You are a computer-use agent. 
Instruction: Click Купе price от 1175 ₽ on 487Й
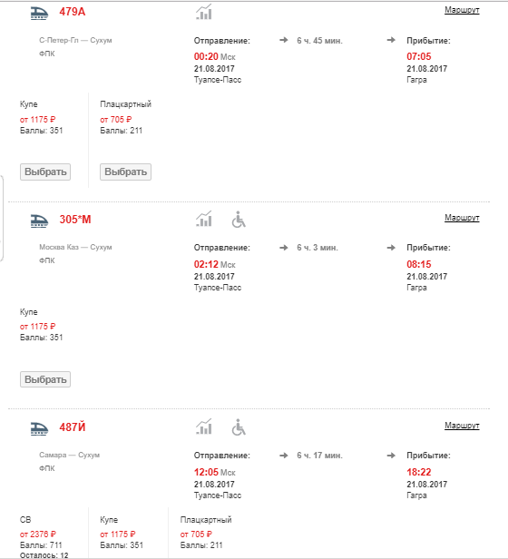[118, 534]
